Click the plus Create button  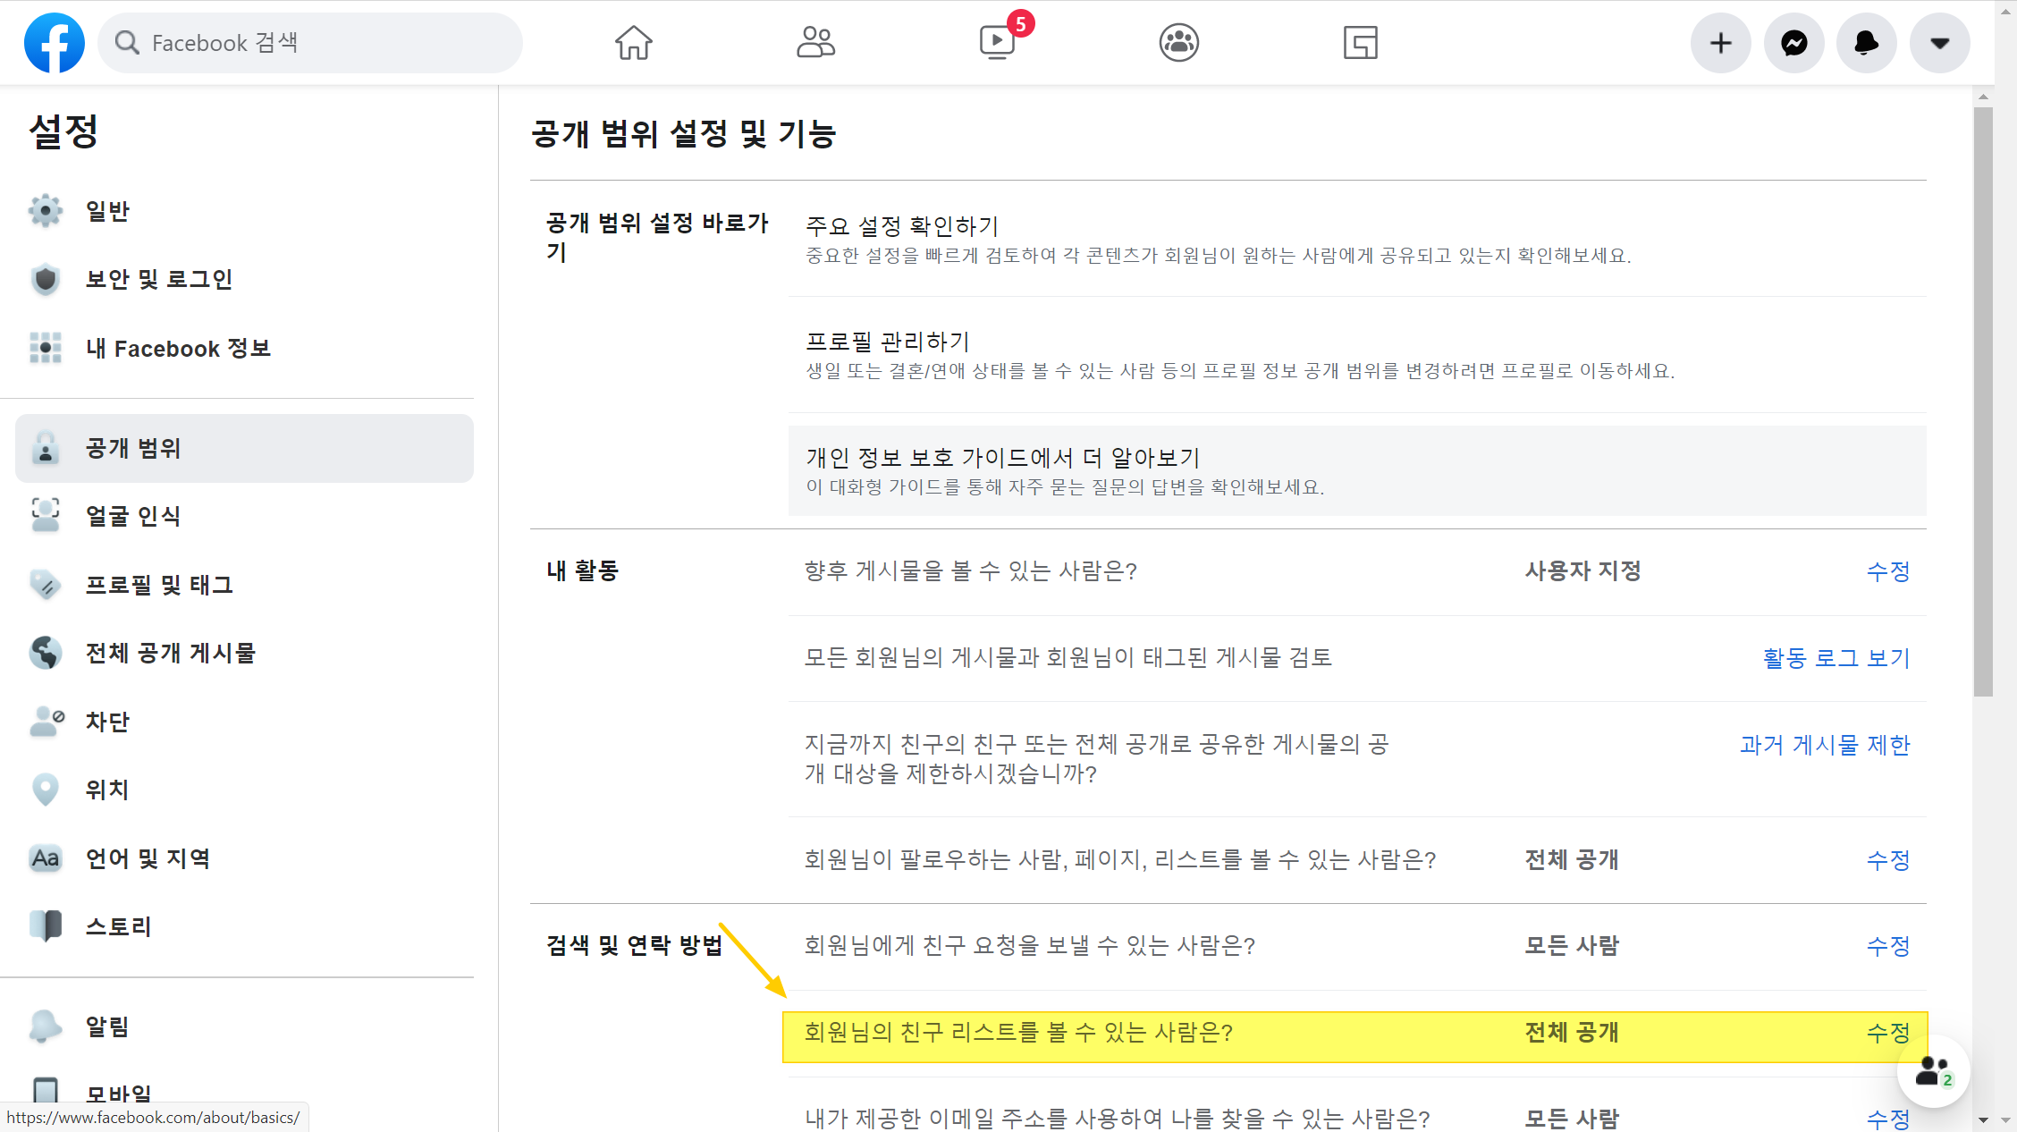(x=1720, y=43)
